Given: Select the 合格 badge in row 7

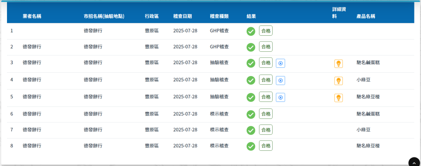Looking at the screenshot, I should (x=266, y=130).
